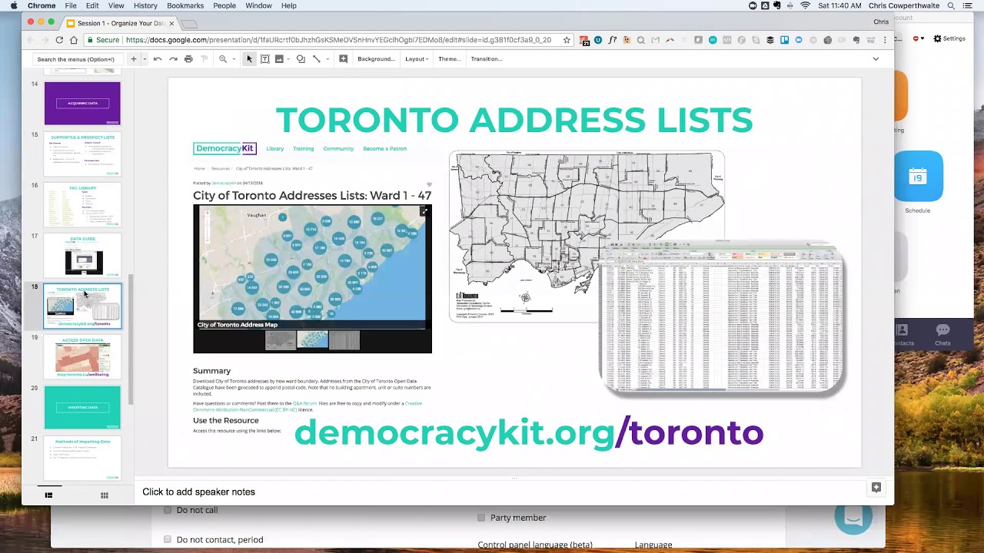Switch to grid view icon
The height and width of the screenshot is (553, 984).
(105, 495)
